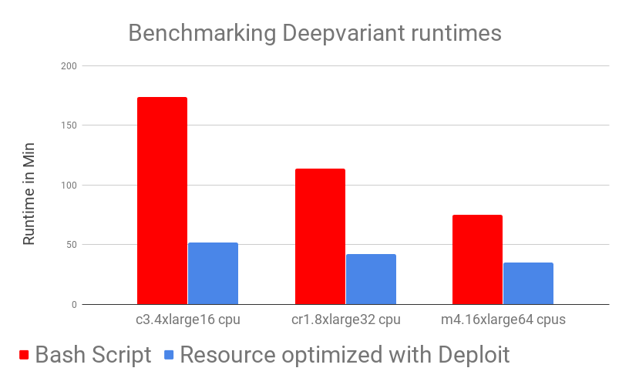
Task: Click the Runtime in Min axis title
Action: point(29,193)
